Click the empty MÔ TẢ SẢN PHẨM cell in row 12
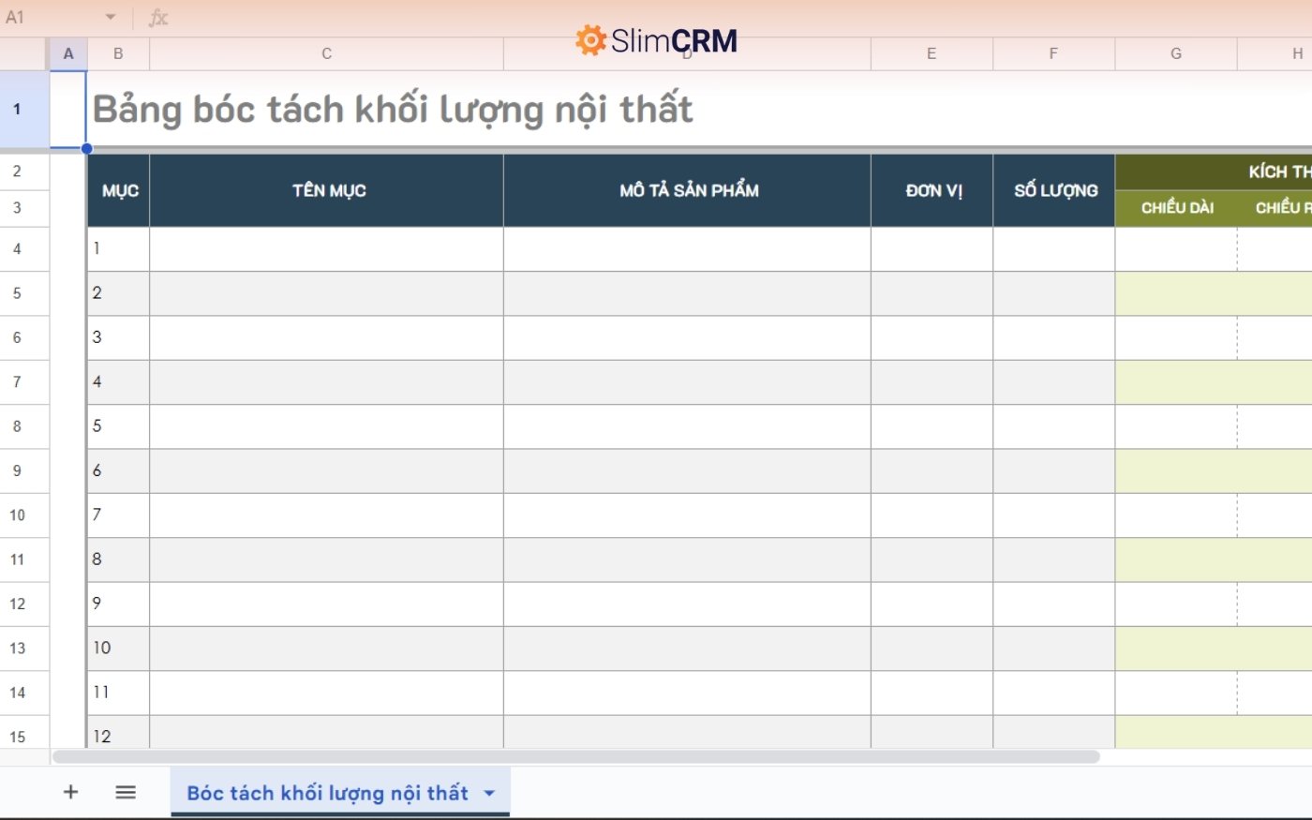Image resolution: width=1312 pixels, height=820 pixels. point(688,604)
